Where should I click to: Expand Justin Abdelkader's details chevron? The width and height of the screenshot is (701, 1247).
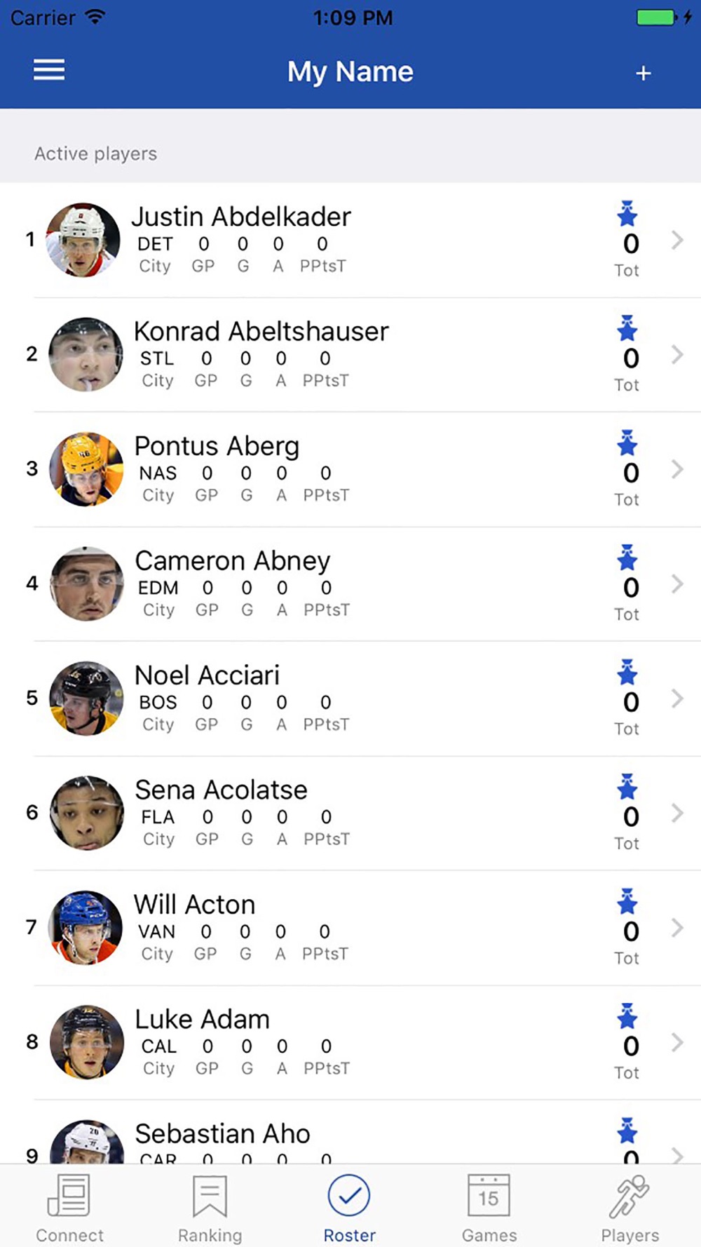pos(676,240)
